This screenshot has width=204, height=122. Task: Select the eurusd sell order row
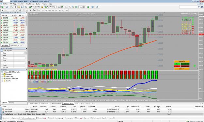[x=103, y=109]
